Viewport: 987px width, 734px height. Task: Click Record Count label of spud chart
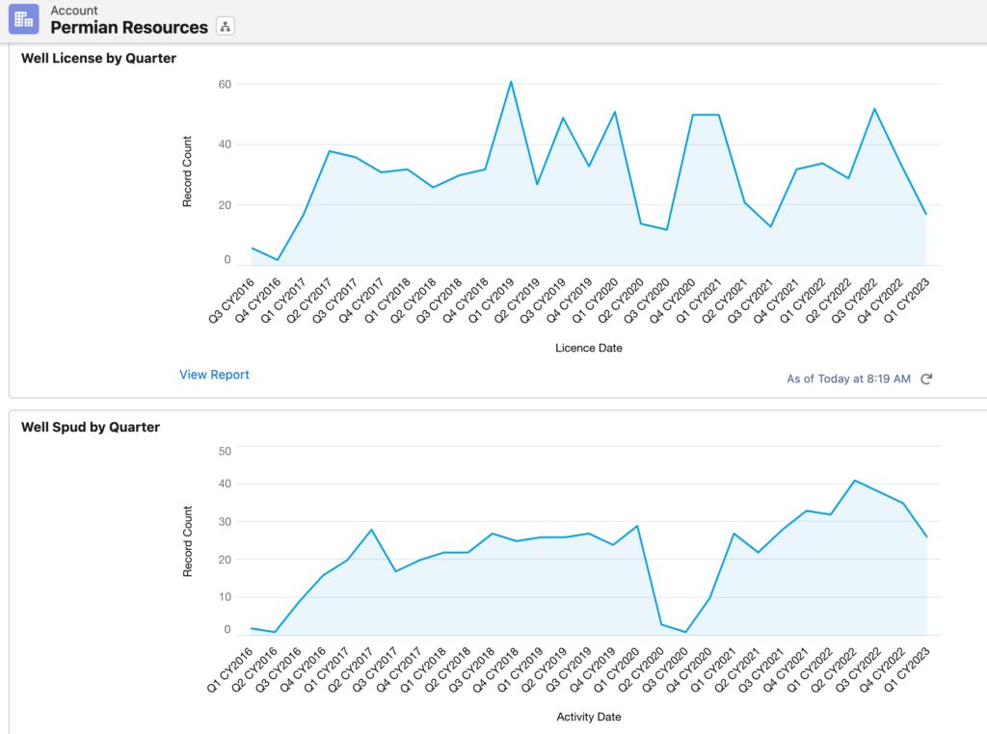coord(187,541)
